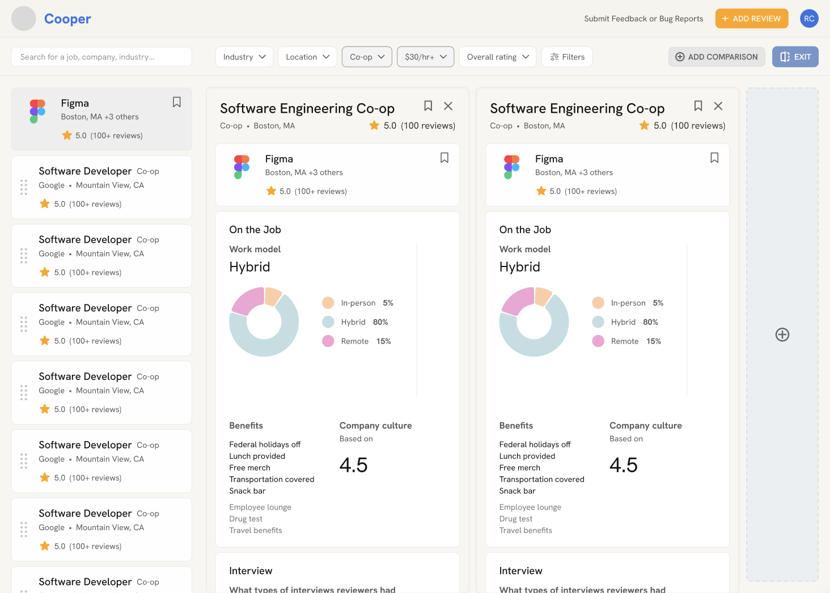The image size is (830, 593).
Task: Bookmark Figma company card in second panel
Action: click(714, 158)
